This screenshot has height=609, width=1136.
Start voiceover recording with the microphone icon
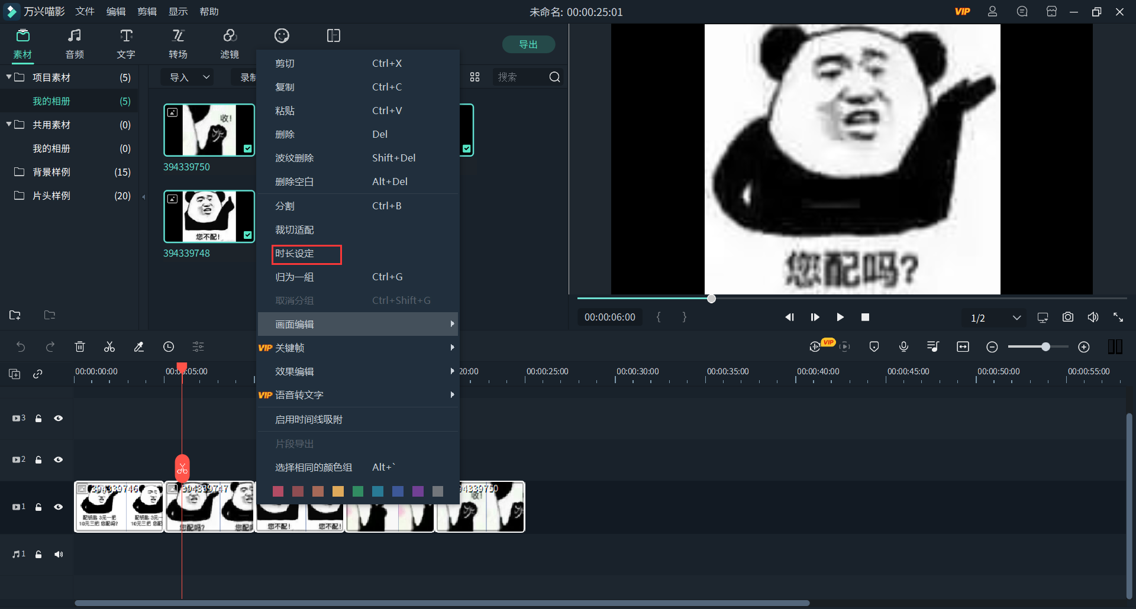point(903,346)
